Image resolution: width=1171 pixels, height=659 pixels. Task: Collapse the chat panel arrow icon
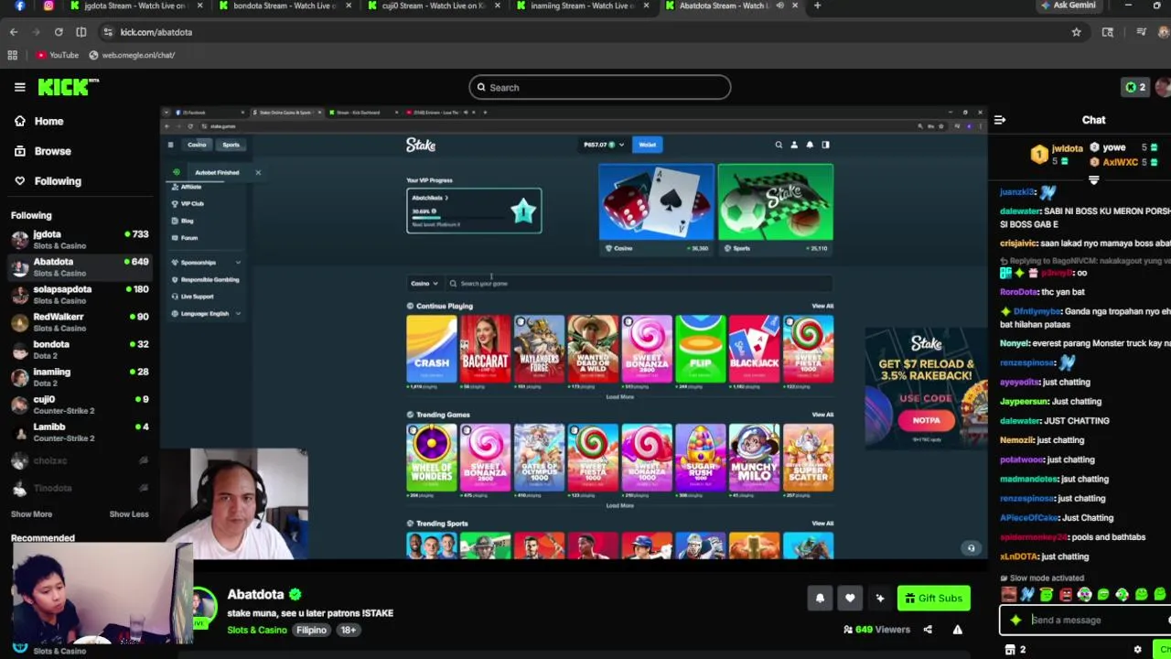click(x=1000, y=120)
